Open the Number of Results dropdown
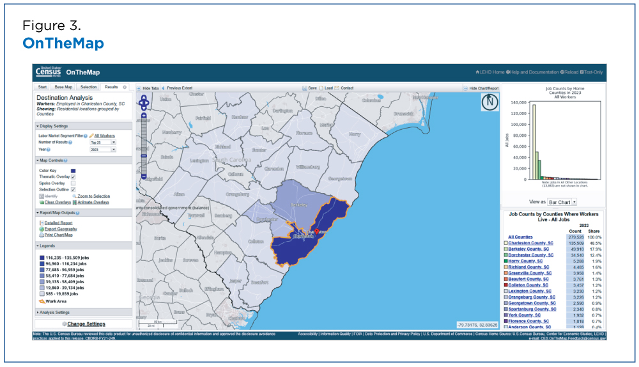 tap(103, 143)
